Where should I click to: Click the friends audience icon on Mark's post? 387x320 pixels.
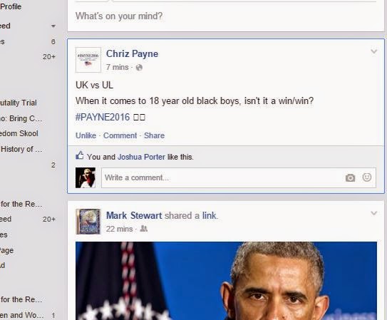pos(143,229)
